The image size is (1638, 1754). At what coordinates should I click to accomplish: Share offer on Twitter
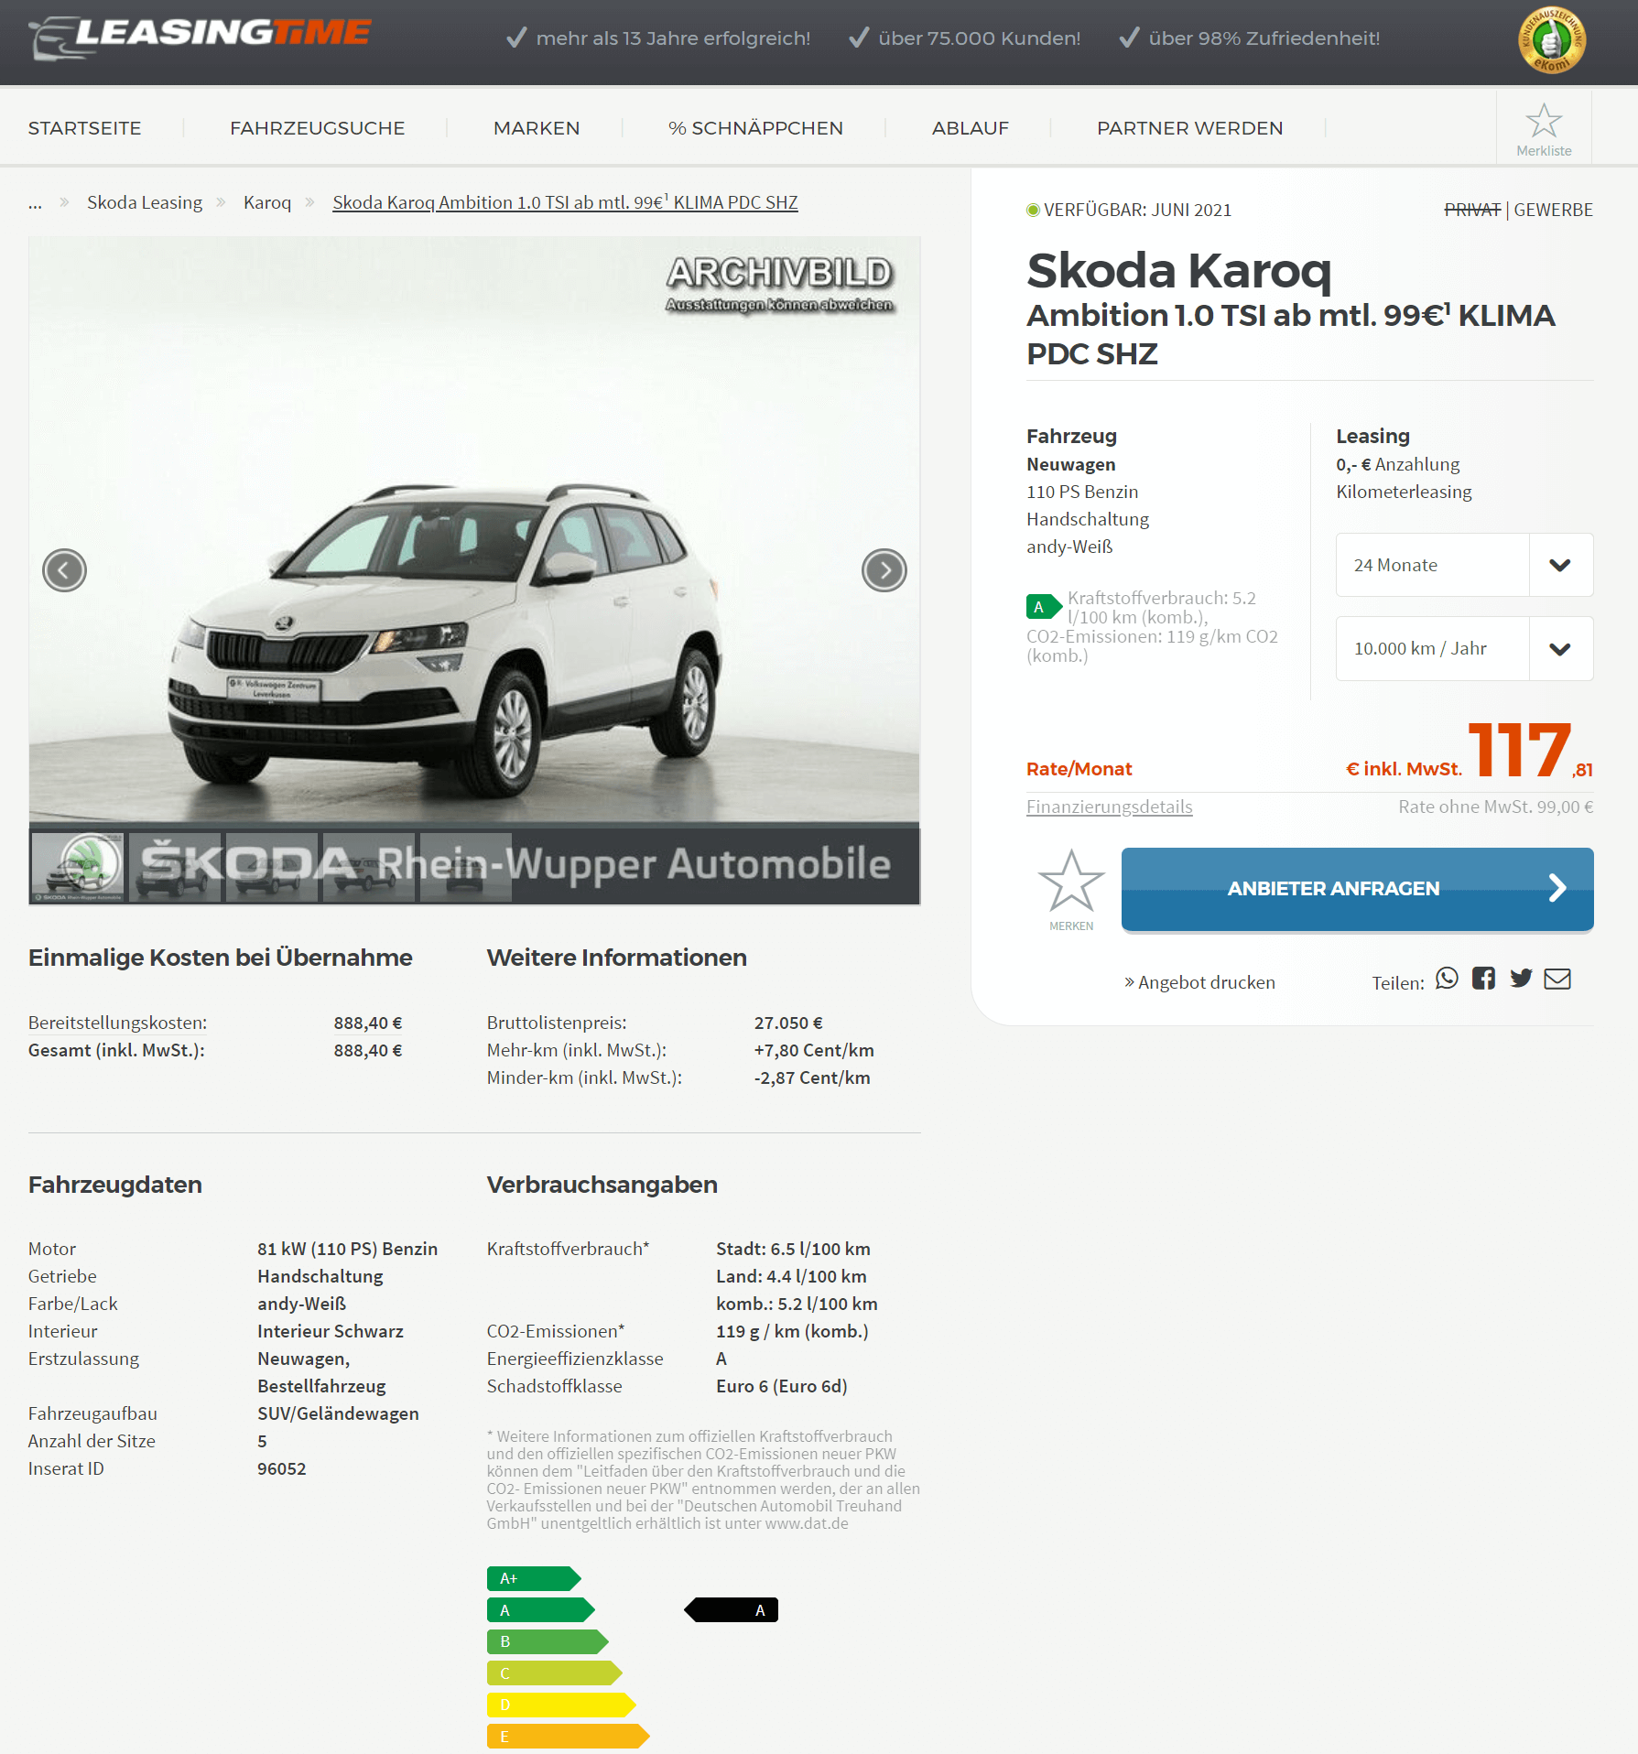(x=1521, y=979)
